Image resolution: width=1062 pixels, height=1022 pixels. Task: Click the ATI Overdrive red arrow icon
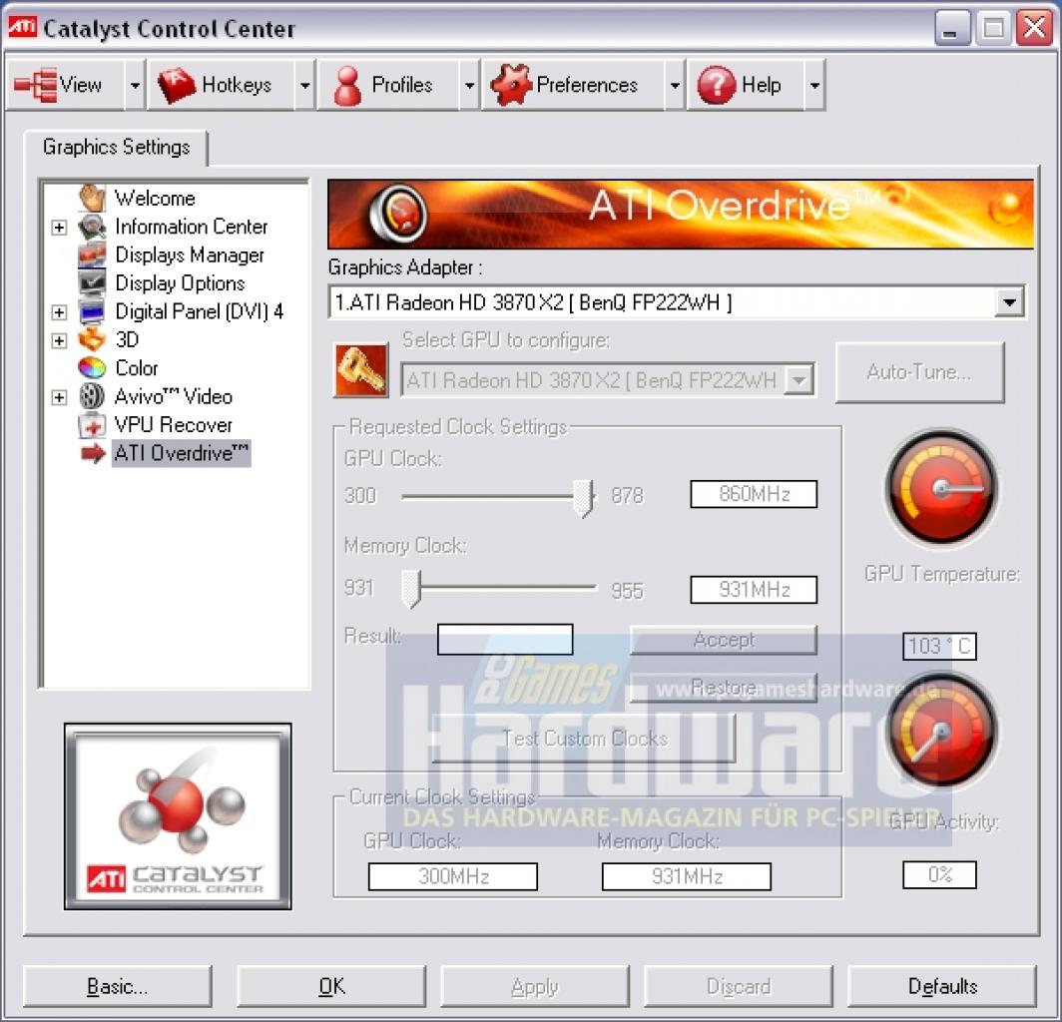(x=93, y=453)
